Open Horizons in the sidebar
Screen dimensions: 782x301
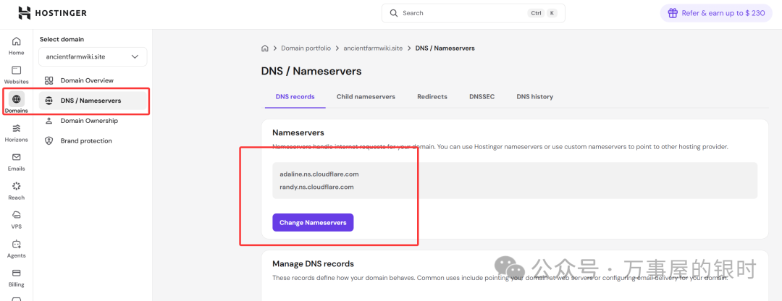click(x=16, y=132)
